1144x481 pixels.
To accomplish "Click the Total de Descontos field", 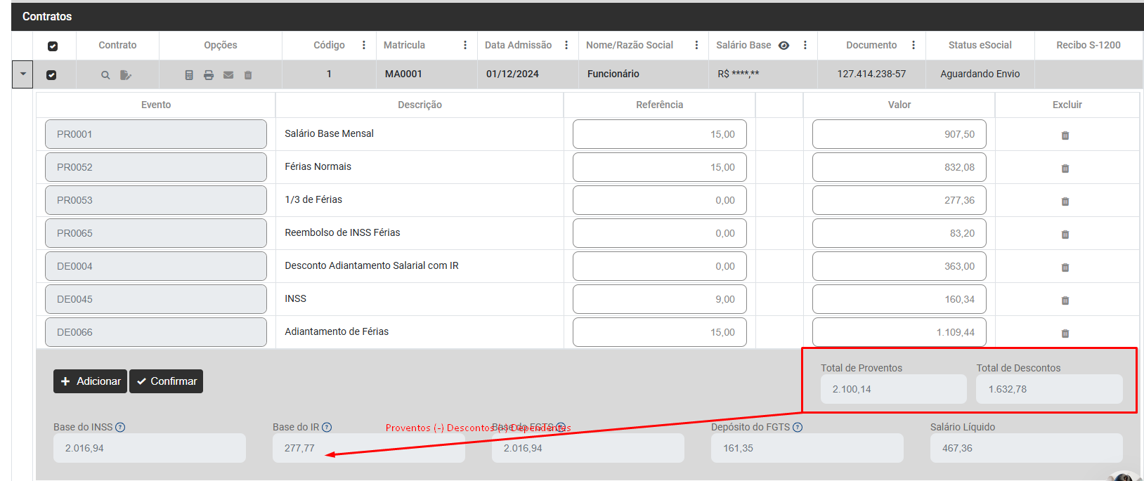I will pyautogui.click(x=1049, y=389).
